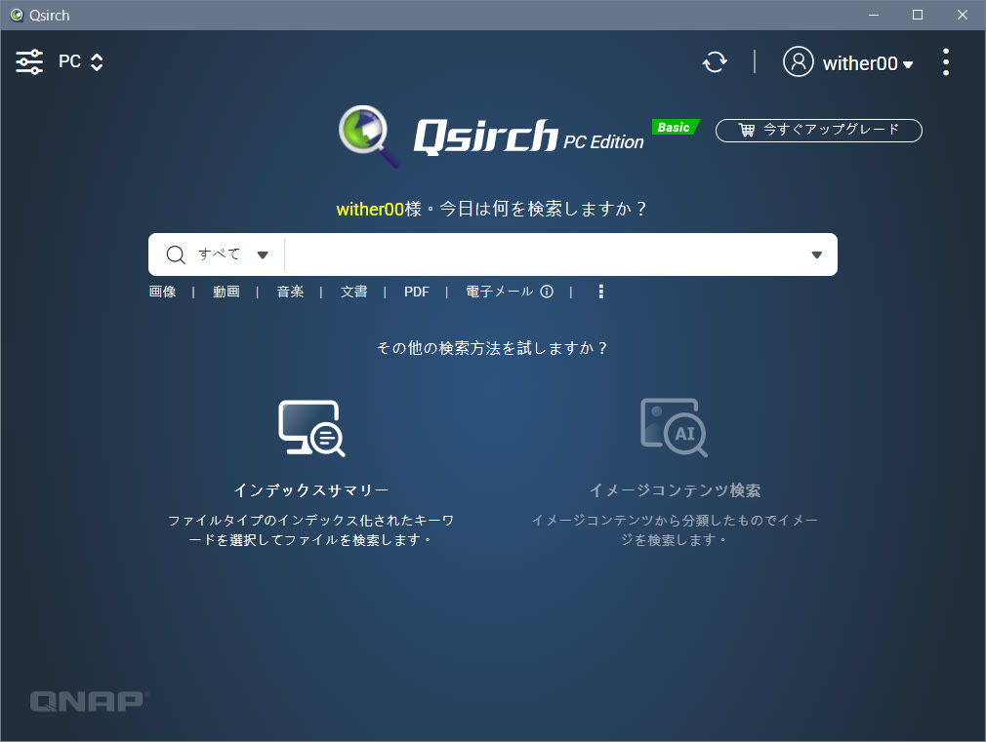Filter search by 画像
986x742 pixels.
(x=162, y=292)
